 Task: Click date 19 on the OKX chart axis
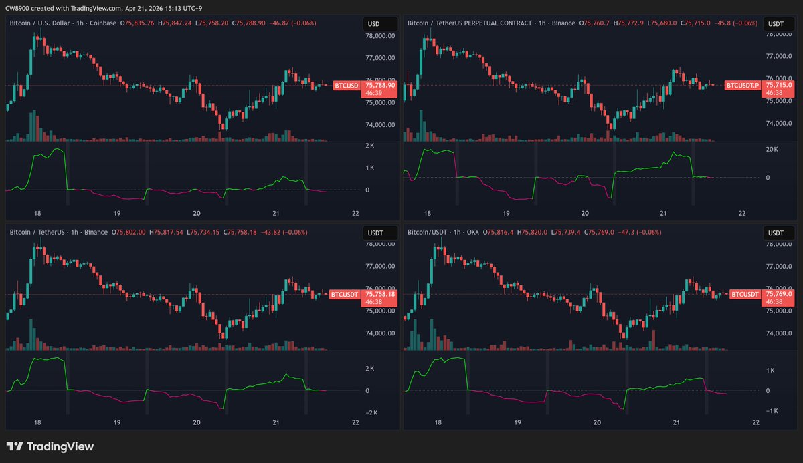click(x=518, y=422)
